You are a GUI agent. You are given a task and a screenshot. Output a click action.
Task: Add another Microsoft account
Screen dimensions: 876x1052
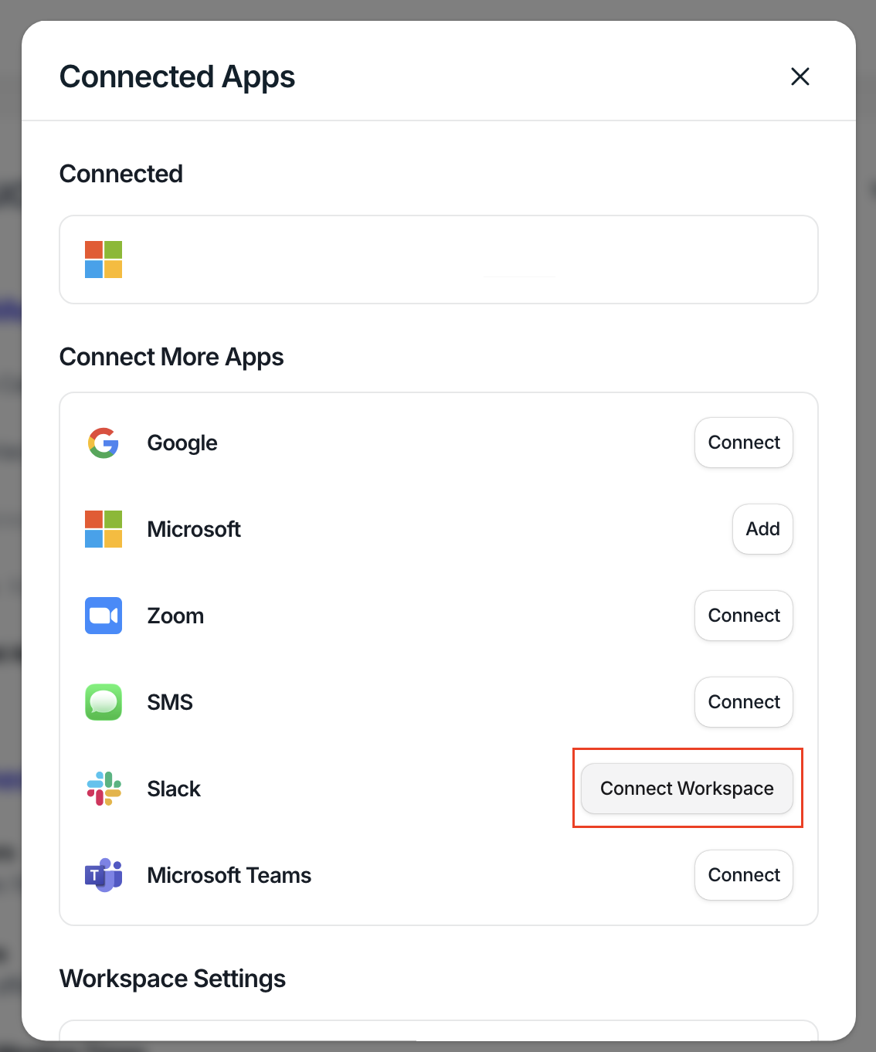click(x=762, y=529)
